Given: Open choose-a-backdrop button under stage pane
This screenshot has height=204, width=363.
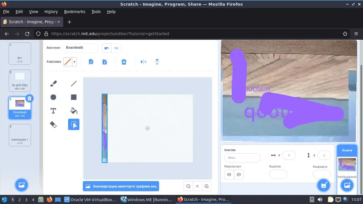Looking at the screenshot, I should [x=347, y=186].
